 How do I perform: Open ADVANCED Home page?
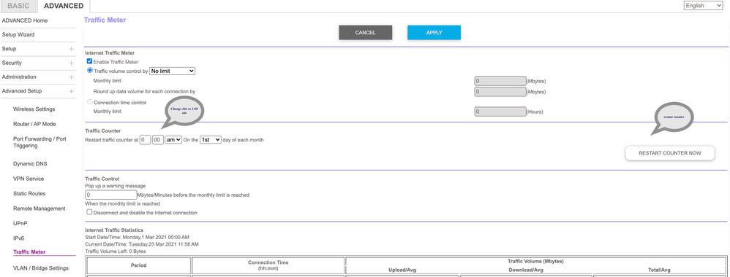pos(25,20)
